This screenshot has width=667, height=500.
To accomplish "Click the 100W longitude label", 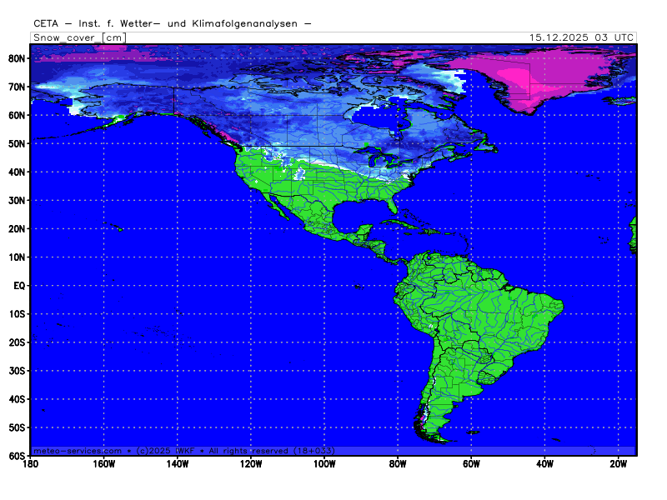I will [324, 464].
